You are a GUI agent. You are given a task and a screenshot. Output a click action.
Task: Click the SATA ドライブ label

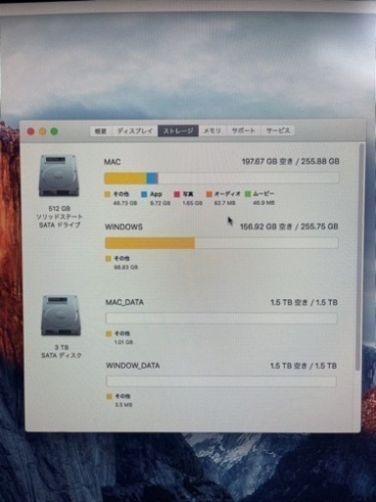[60, 225]
